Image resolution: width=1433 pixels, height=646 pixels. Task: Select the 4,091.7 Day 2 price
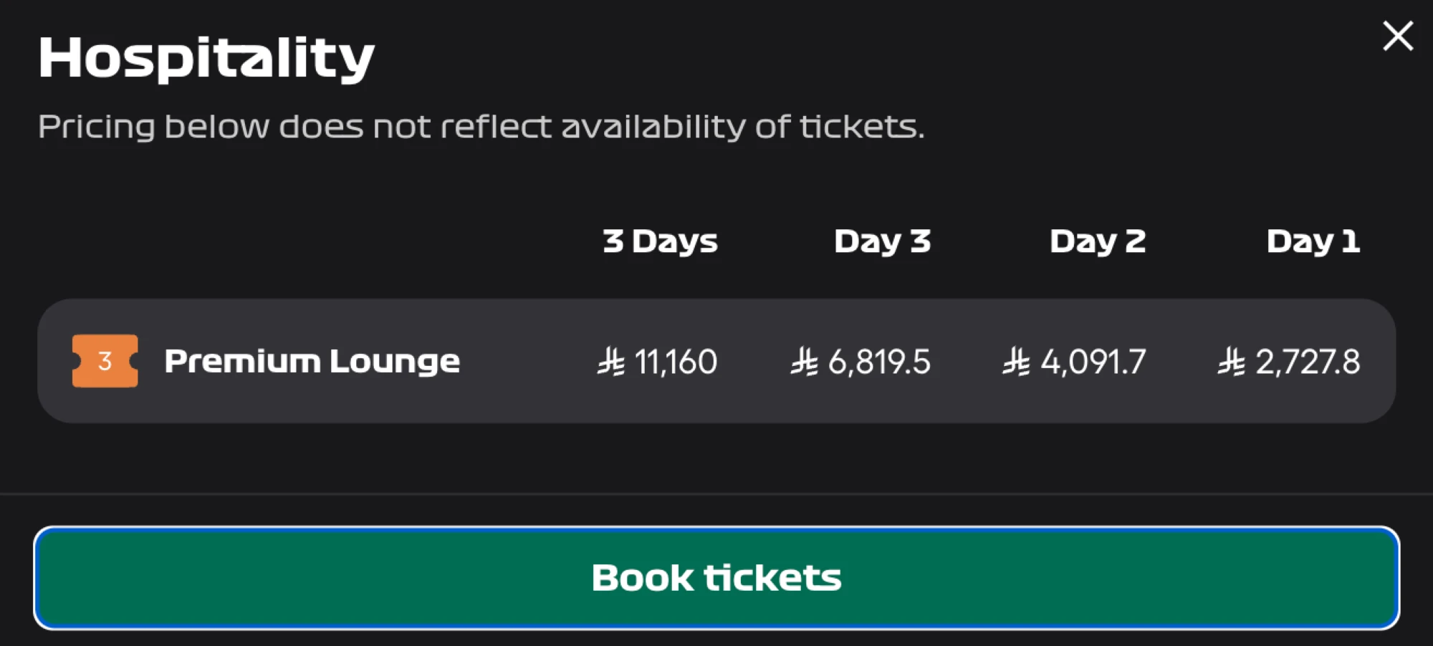[x=1093, y=362]
